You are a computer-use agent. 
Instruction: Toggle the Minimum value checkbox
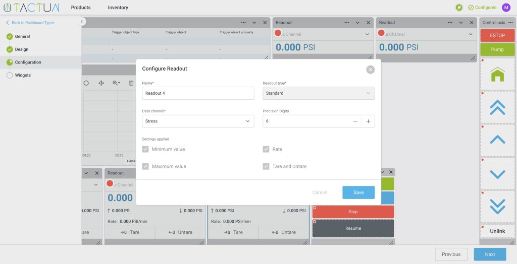pyautogui.click(x=145, y=149)
